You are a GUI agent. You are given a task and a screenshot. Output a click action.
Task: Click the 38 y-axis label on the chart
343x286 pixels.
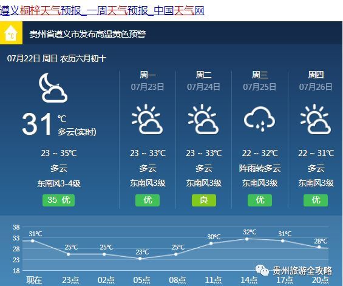click(16, 227)
